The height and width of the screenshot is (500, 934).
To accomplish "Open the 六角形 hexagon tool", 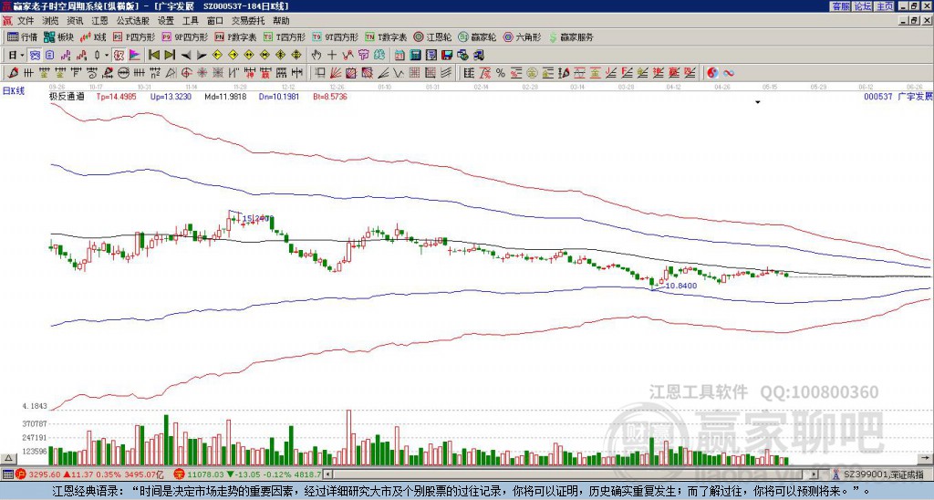I will [x=521, y=37].
